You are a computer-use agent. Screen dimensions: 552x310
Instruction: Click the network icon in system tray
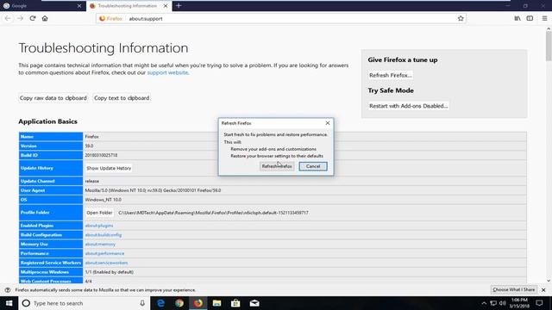(493, 303)
